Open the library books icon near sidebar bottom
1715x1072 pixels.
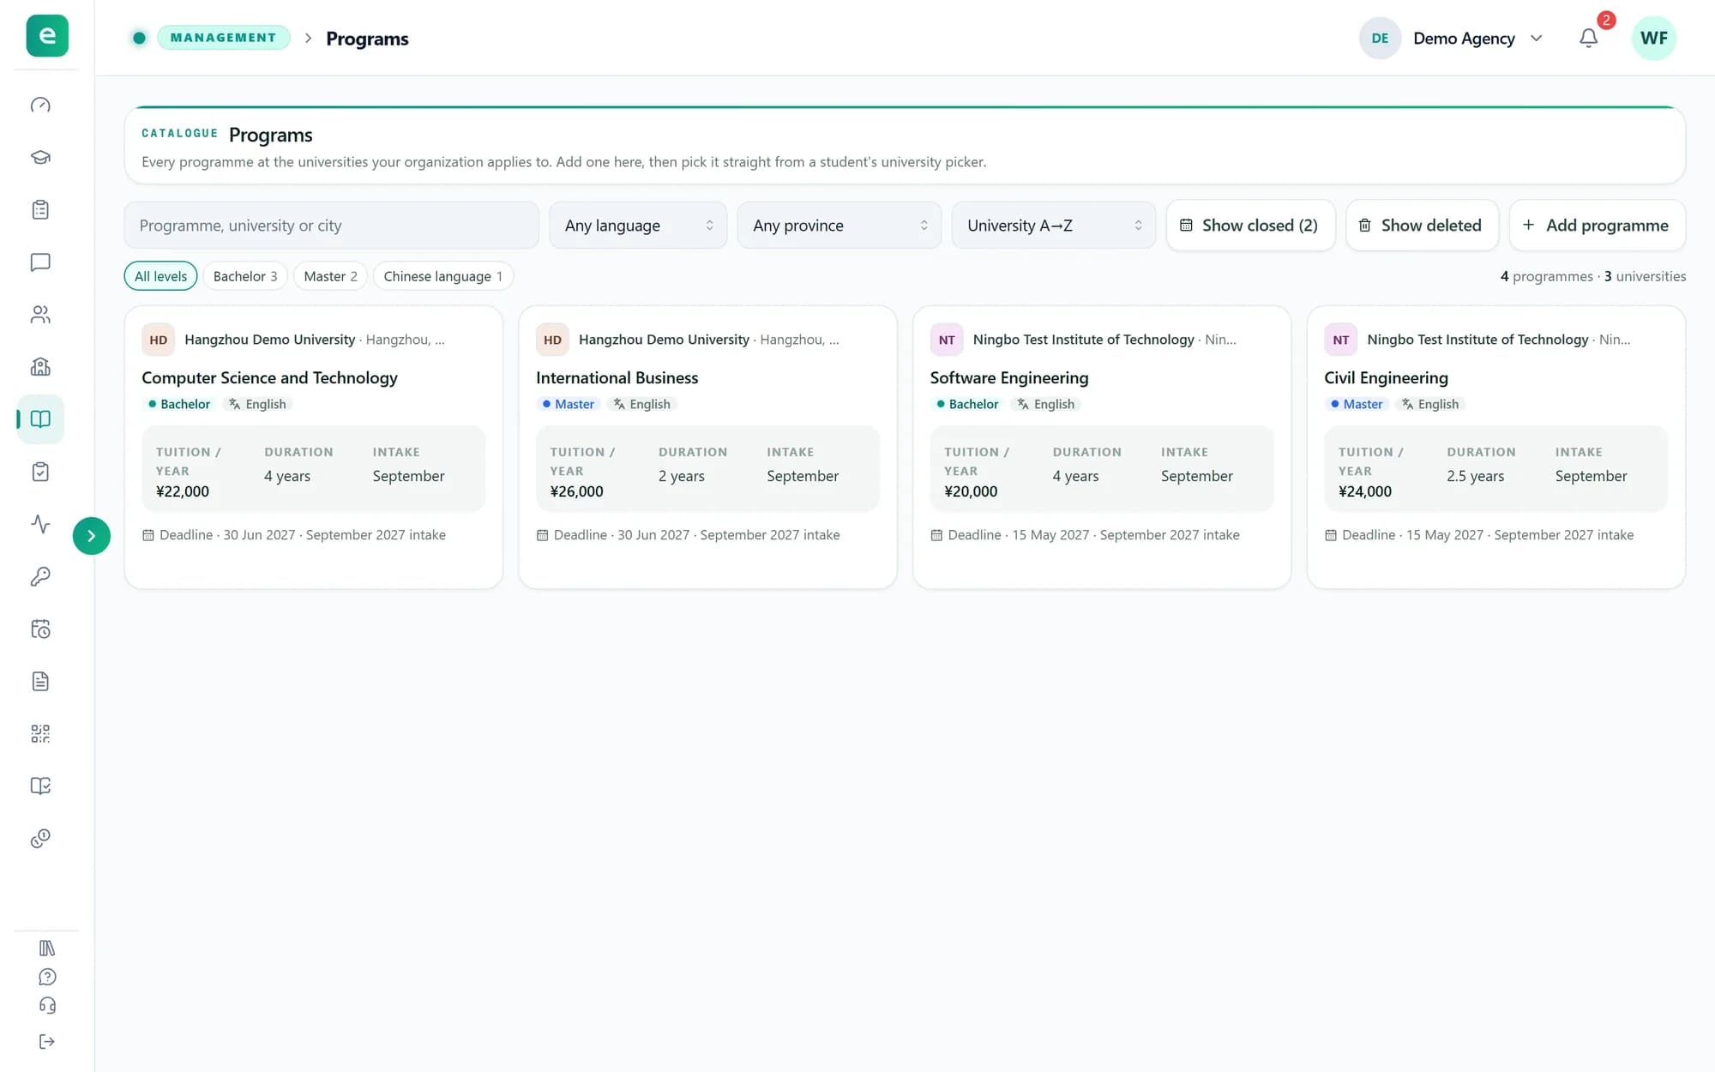point(47,948)
